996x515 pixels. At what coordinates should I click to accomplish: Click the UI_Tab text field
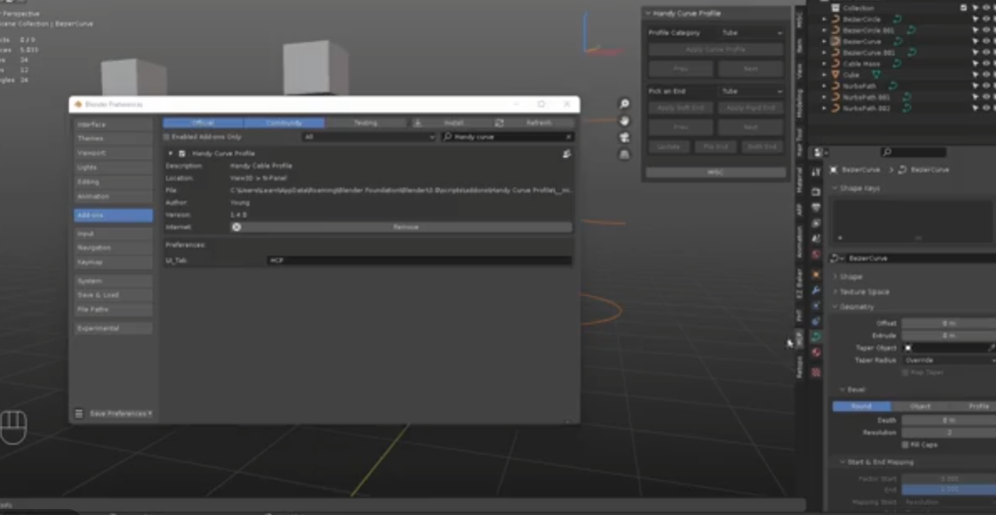coord(419,261)
